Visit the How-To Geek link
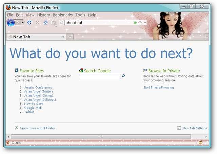This screenshot has width=217, height=154. (34, 104)
